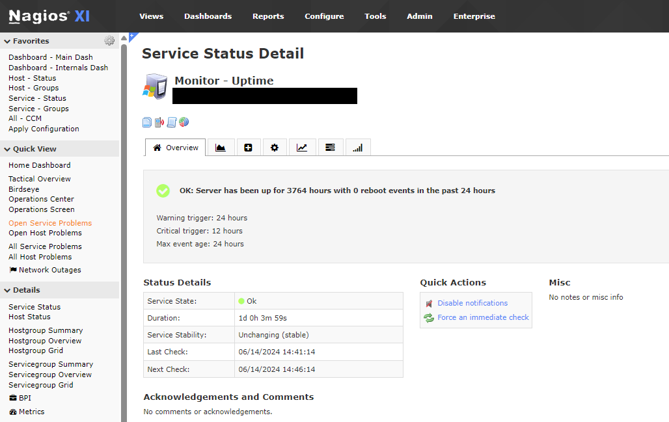Click the Disable notifications megaphone icon
669x422 pixels.
[429, 304]
